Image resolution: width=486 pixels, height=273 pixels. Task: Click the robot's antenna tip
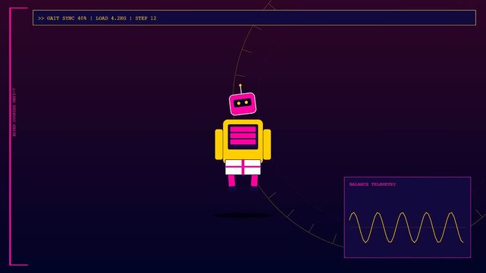point(240,85)
